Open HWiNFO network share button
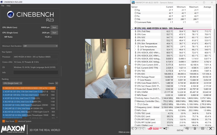 165,129
